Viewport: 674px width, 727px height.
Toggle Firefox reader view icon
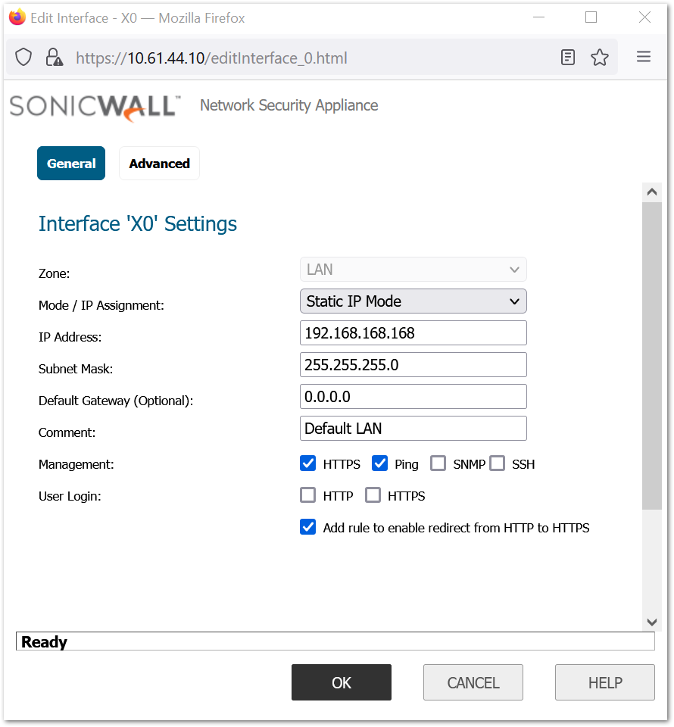[567, 58]
